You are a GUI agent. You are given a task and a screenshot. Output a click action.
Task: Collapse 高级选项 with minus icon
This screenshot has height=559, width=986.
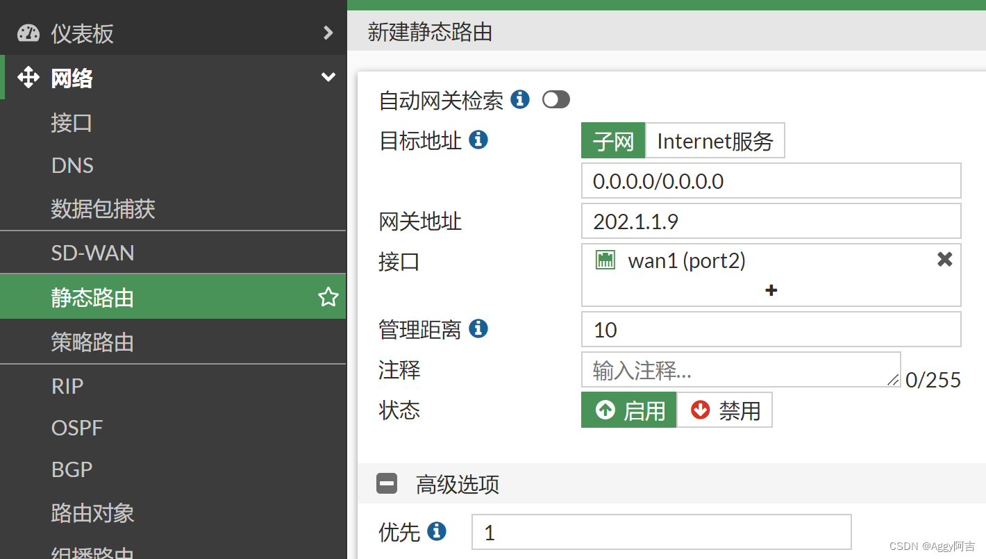pos(387,483)
